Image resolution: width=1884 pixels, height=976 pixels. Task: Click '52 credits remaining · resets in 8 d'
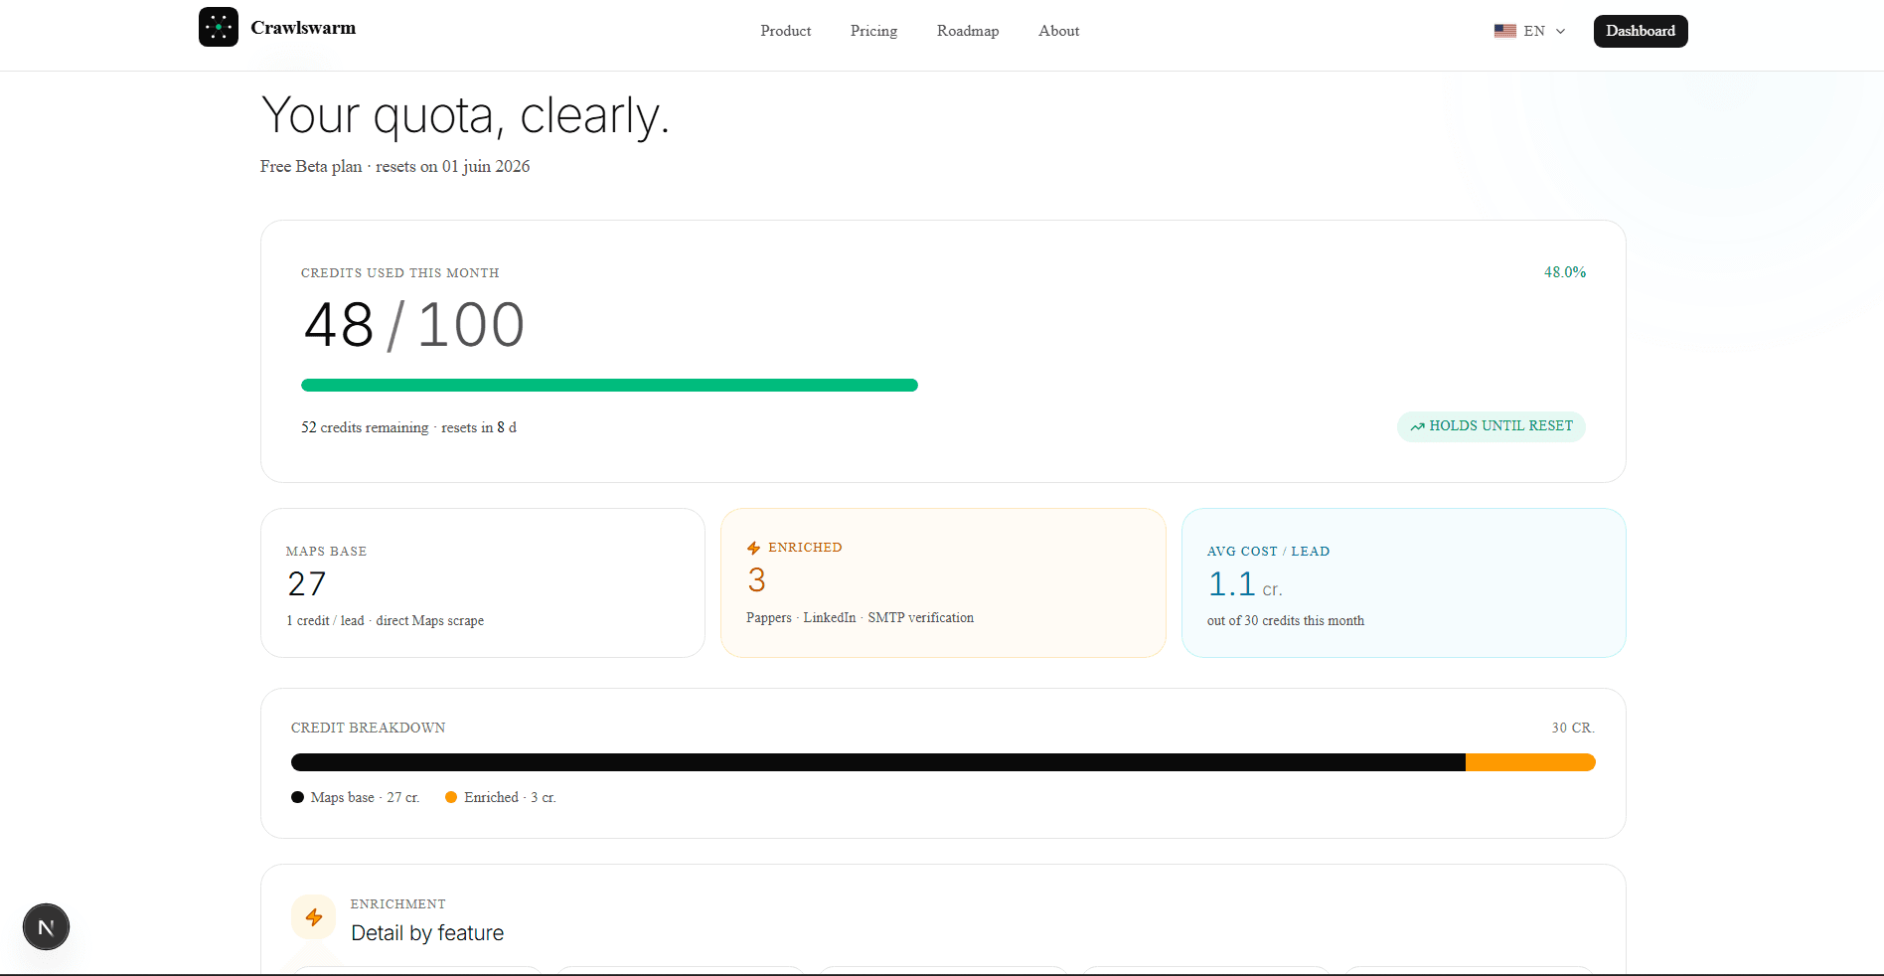tap(409, 427)
